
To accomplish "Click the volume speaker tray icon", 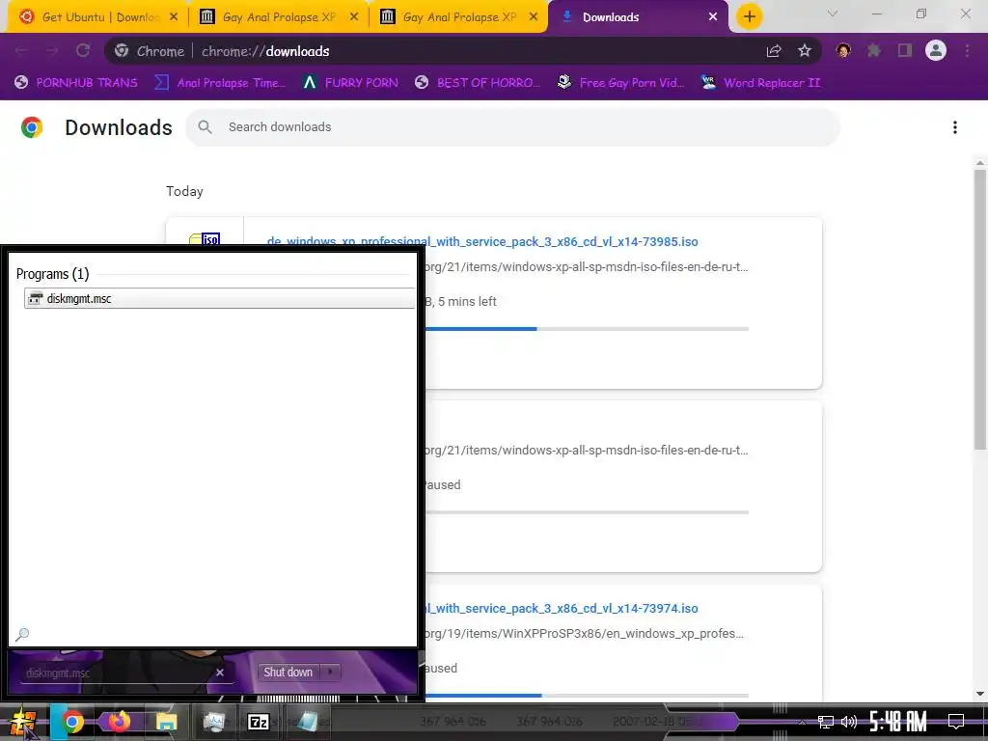I will (849, 722).
